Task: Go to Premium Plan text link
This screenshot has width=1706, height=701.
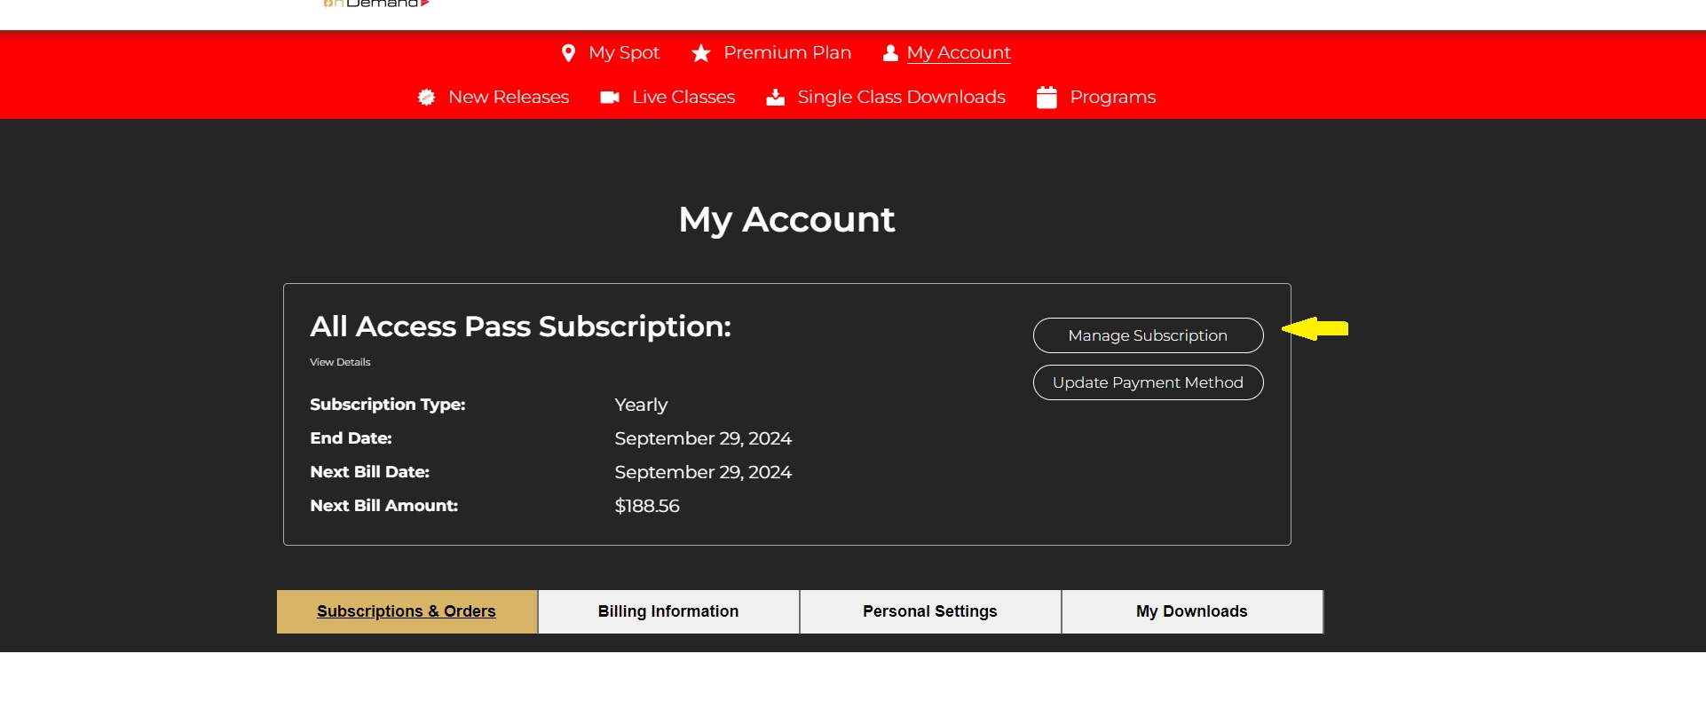Action: pos(787,53)
